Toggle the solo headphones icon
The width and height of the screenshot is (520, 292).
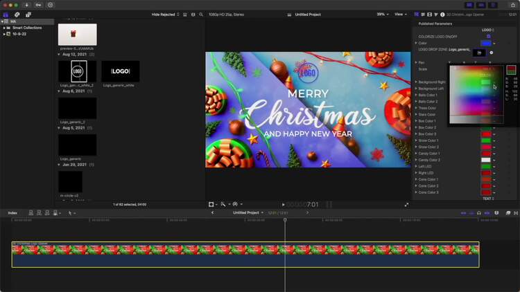point(479,213)
